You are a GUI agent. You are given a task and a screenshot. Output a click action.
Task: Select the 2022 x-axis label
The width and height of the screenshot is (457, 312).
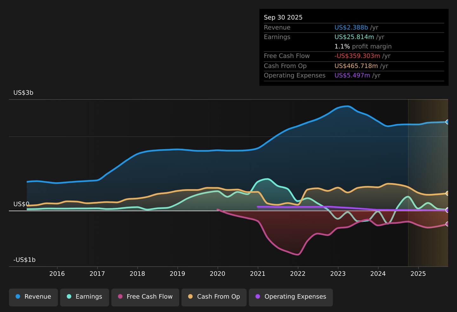pos(298,274)
